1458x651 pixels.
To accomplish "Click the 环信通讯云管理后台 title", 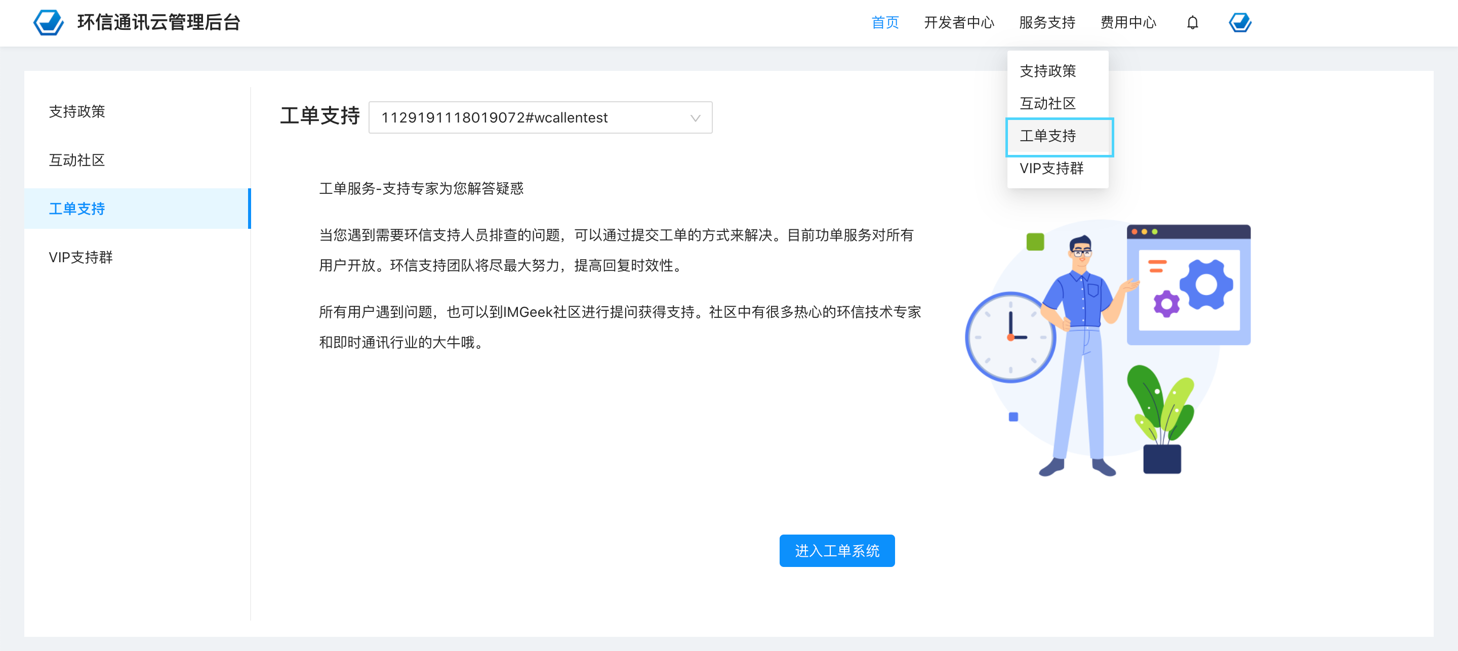I will click(159, 23).
